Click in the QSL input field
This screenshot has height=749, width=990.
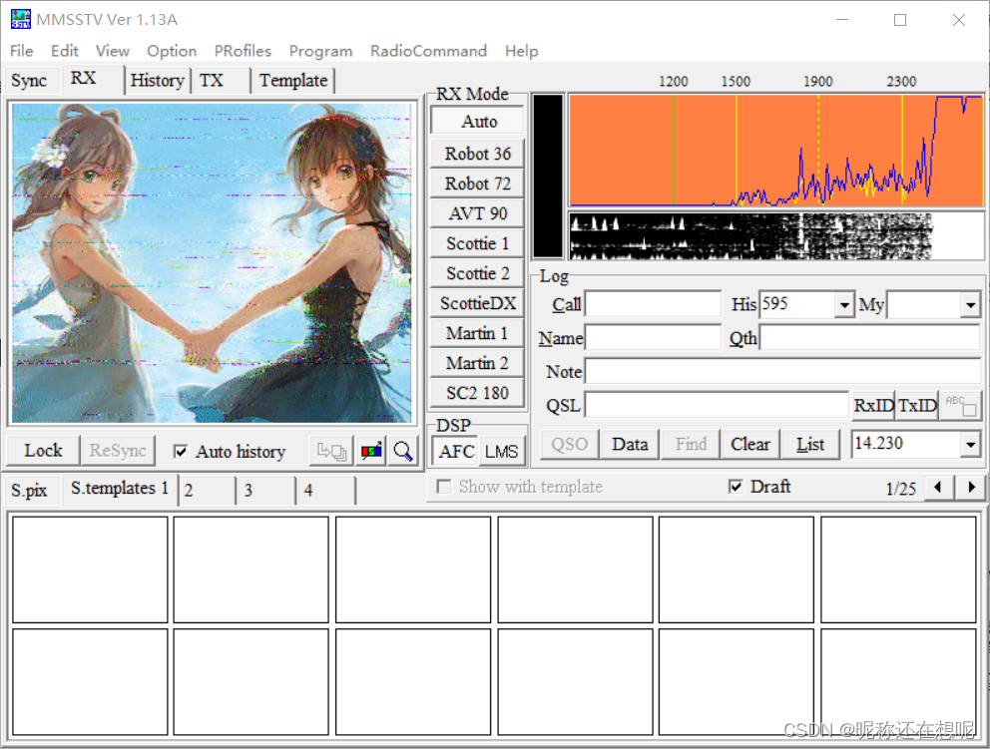coord(716,405)
